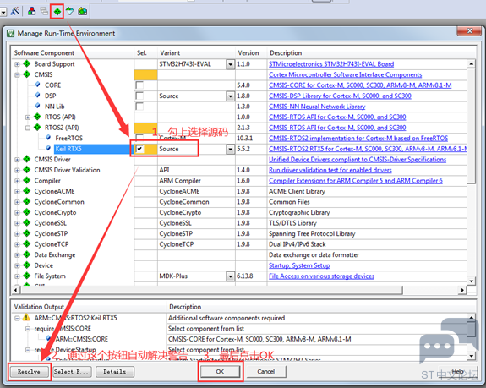Click upper Description column header
This screenshot has width=486, height=388.
372,52
